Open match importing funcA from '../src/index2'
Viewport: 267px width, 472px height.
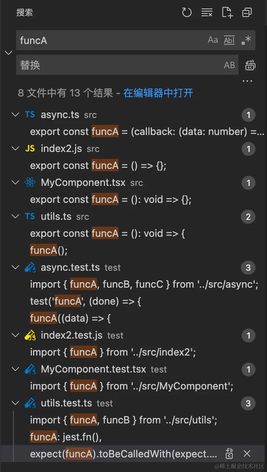(x=114, y=352)
